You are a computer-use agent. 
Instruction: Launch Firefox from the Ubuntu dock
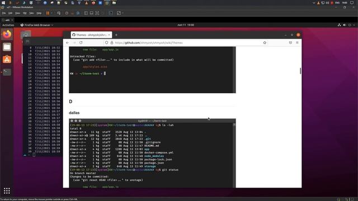coord(7,35)
